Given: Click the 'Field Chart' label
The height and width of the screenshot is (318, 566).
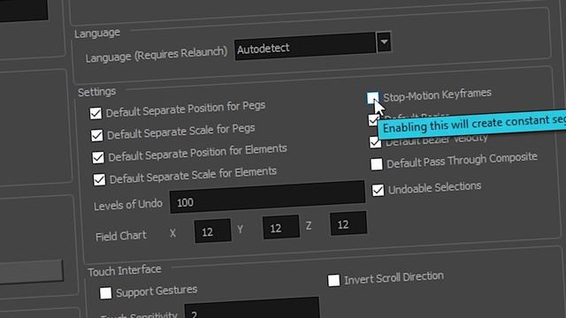Looking at the screenshot, I should pyautogui.click(x=121, y=236).
